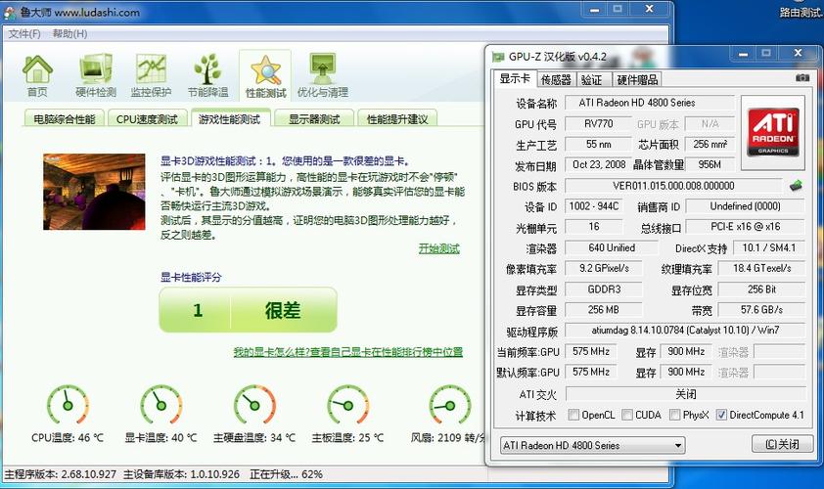824x489 pixels.
Task: Click the BIOS save chip icon in GPU-Z
Action: (x=796, y=186)
